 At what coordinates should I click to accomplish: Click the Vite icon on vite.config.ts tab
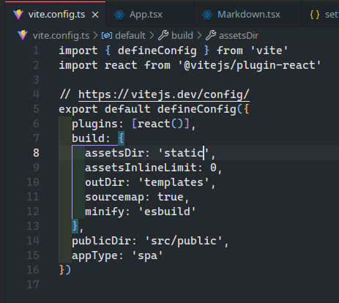coord(18,15)
